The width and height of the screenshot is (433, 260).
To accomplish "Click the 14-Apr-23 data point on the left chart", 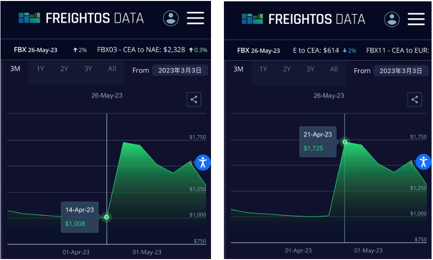I will 106,217.
